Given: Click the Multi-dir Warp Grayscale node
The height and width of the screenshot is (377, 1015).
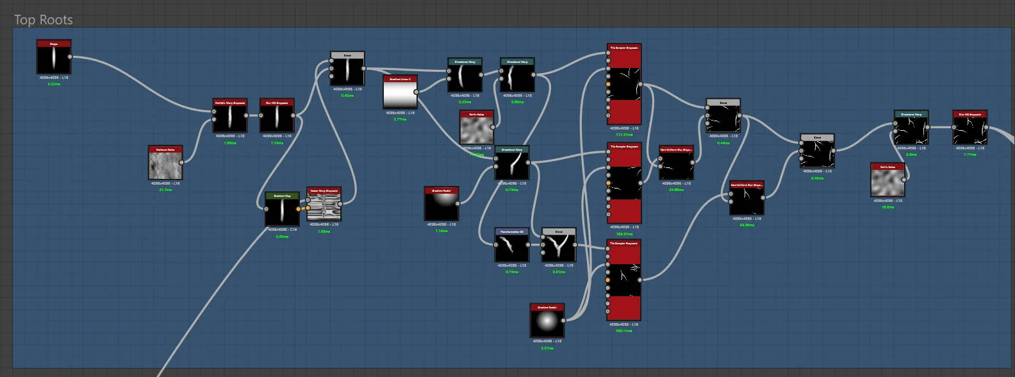Looking at the screenshot, I should (230, 115).
